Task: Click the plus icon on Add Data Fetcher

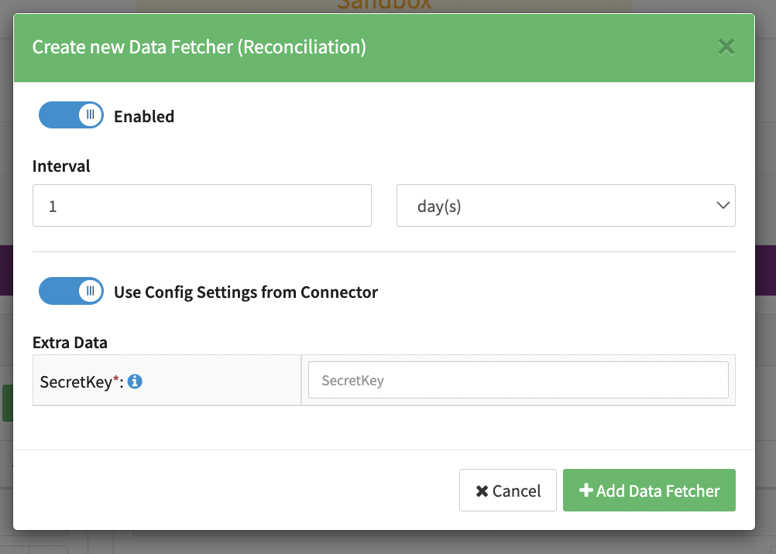Action: (x=586, y=491)
